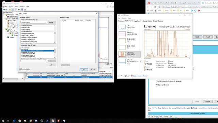
Task: Select the CPU graph thumbnail in Task Manager
Action: tap(122, 27)
